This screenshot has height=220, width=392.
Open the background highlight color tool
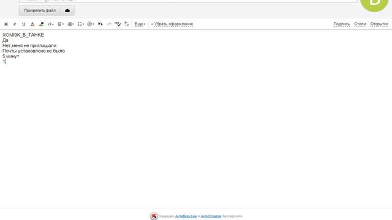(41, 24)
